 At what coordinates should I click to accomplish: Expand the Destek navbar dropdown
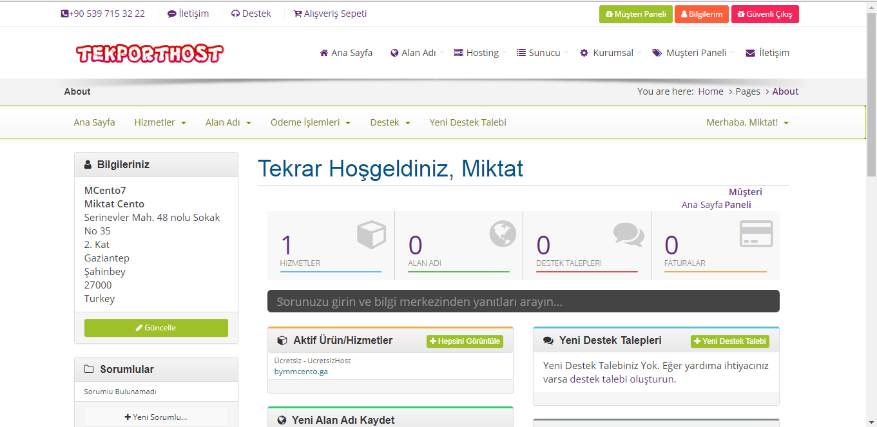point(390,122)
